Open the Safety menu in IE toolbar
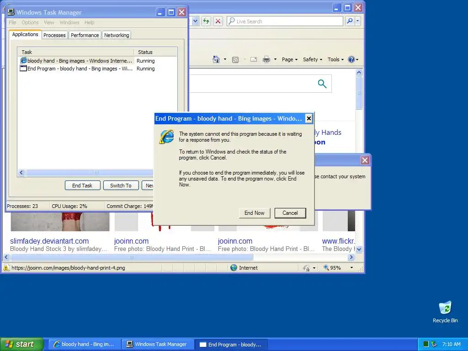This screenshot has width=468, height=351. (313, 59)
